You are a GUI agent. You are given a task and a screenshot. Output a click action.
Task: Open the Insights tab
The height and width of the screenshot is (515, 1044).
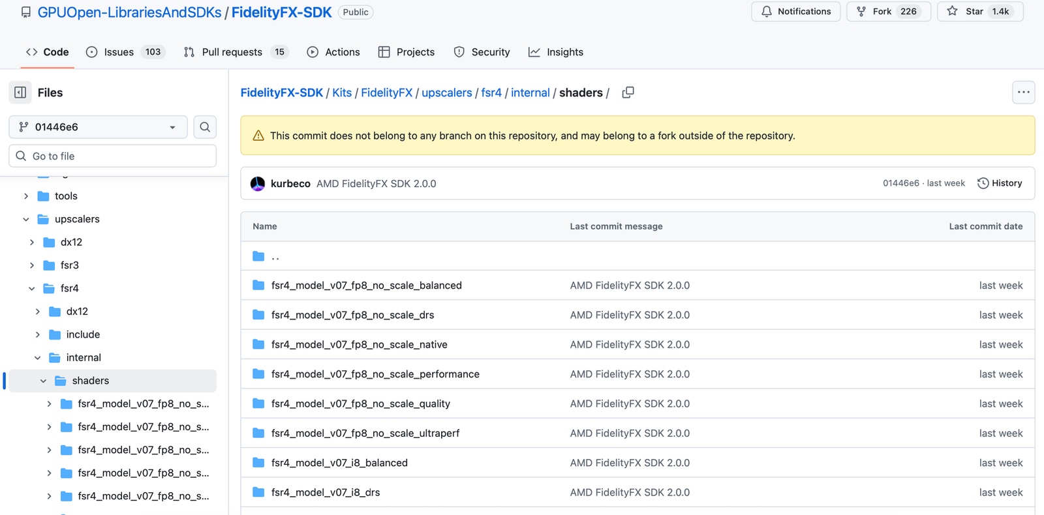556,52
